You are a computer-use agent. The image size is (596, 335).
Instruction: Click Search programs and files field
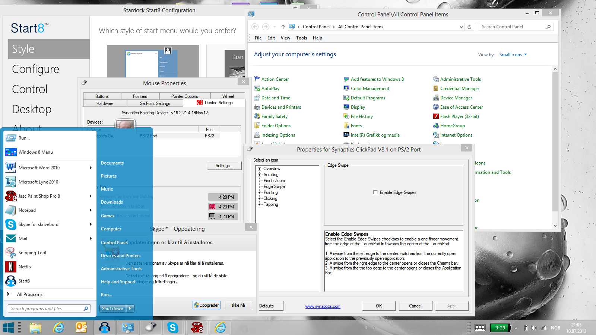click(x=49, y=309)
